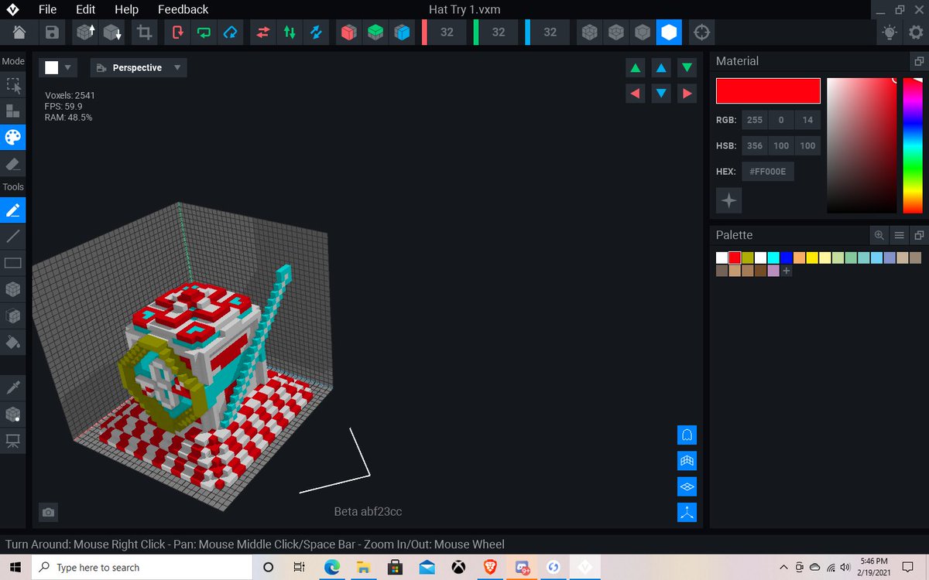Select the crop volume tool
This screenshot has width=929, height=580.
pyautogui.click(x=144, y=32)
